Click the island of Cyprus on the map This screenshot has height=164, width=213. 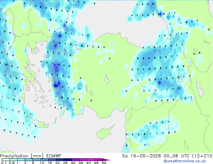coord(104,133)
